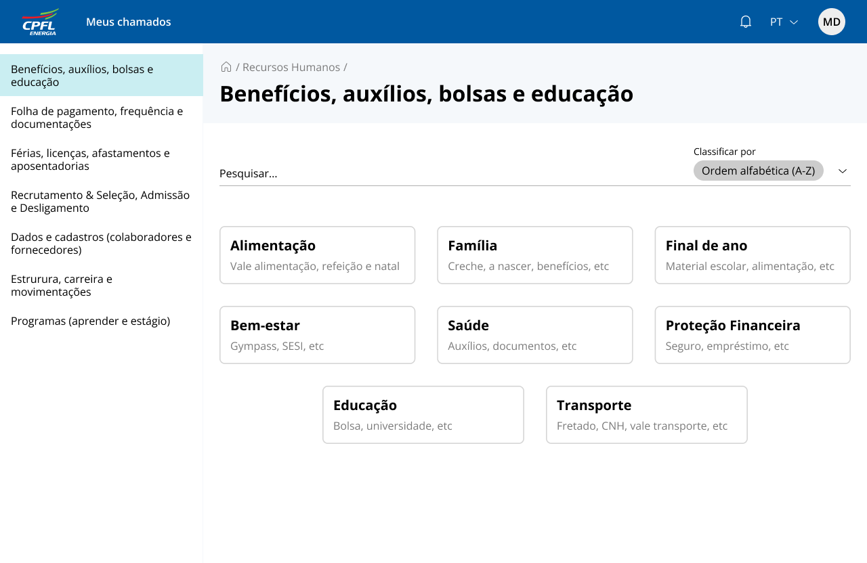The image size is (867, 563).
Task: Click 'Material escolar, alimentação, etc' text
Action: tap(750, 266)
